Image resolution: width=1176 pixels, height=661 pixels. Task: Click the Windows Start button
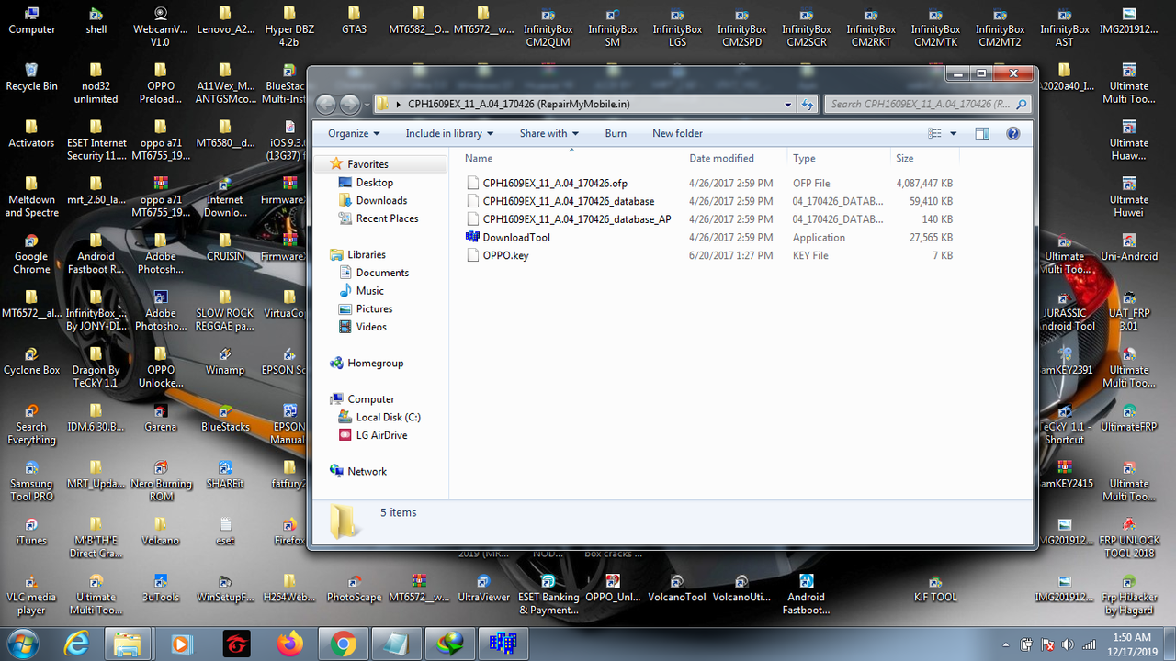[x=22, y=644]
